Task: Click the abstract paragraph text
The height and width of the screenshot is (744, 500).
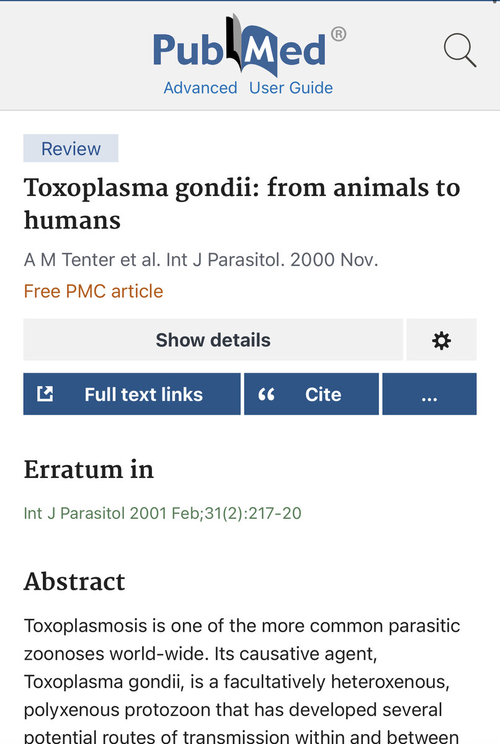Action: pos(242,682)
